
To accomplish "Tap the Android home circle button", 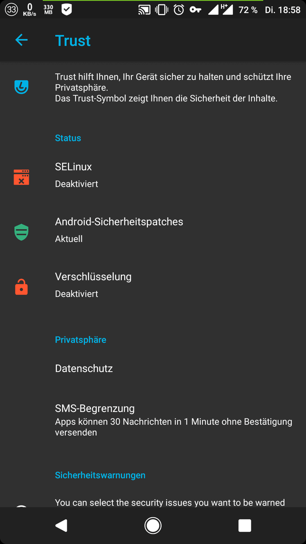I will click(x=153, y=525).
